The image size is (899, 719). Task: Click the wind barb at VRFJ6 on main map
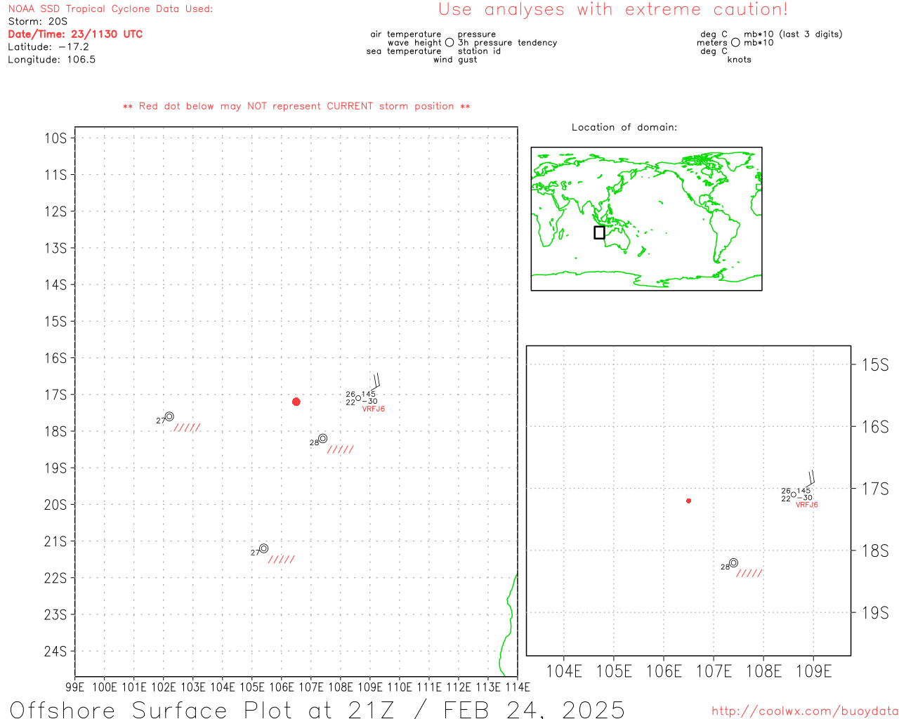[x=376, y=381]
